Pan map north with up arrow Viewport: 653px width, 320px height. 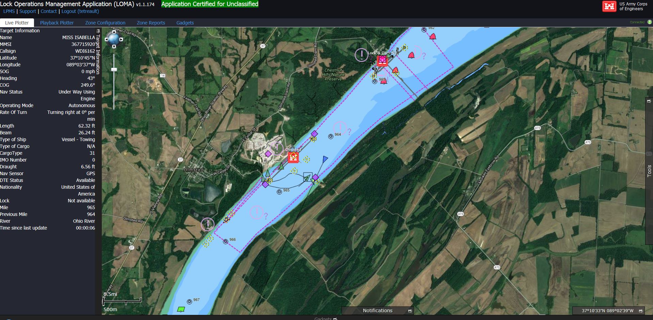click(x=114, y=32)
